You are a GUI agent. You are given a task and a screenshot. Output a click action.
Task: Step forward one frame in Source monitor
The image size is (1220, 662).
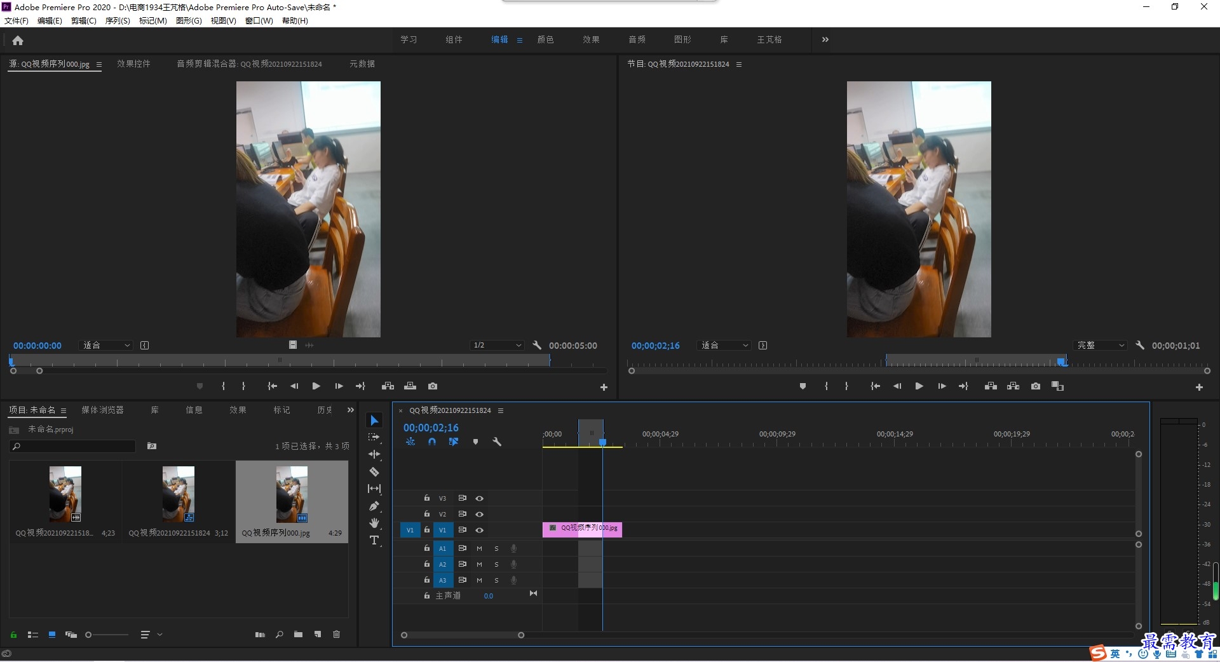point(339,386)
